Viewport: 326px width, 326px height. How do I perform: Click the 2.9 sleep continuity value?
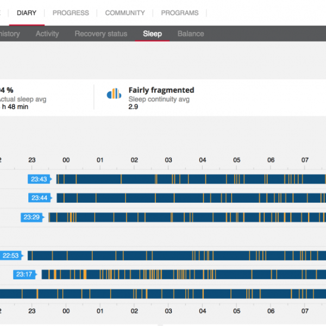(x=133, y=107)
